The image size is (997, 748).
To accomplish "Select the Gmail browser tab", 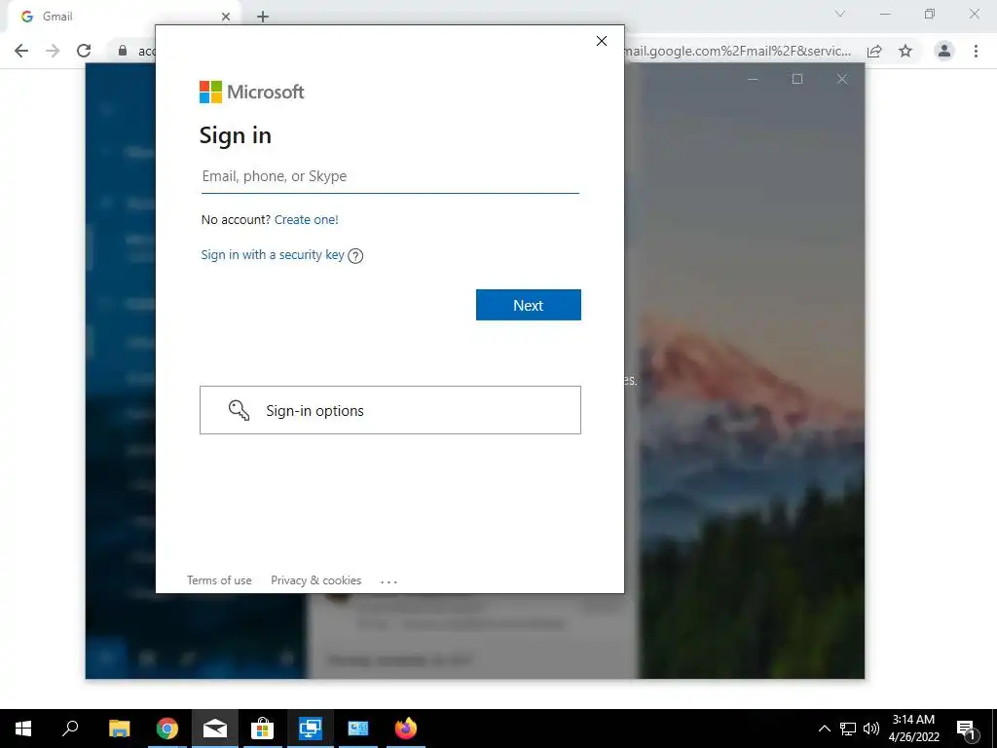I will click(124, 17).
